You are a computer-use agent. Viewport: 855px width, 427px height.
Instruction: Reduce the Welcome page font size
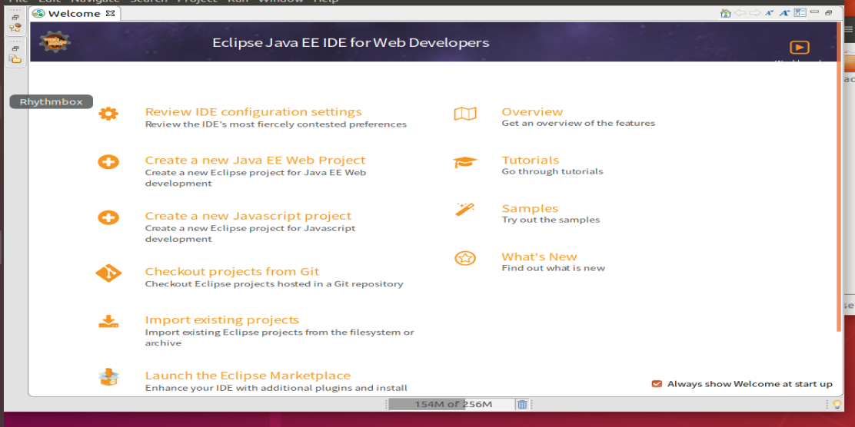[x=770, y=13]
